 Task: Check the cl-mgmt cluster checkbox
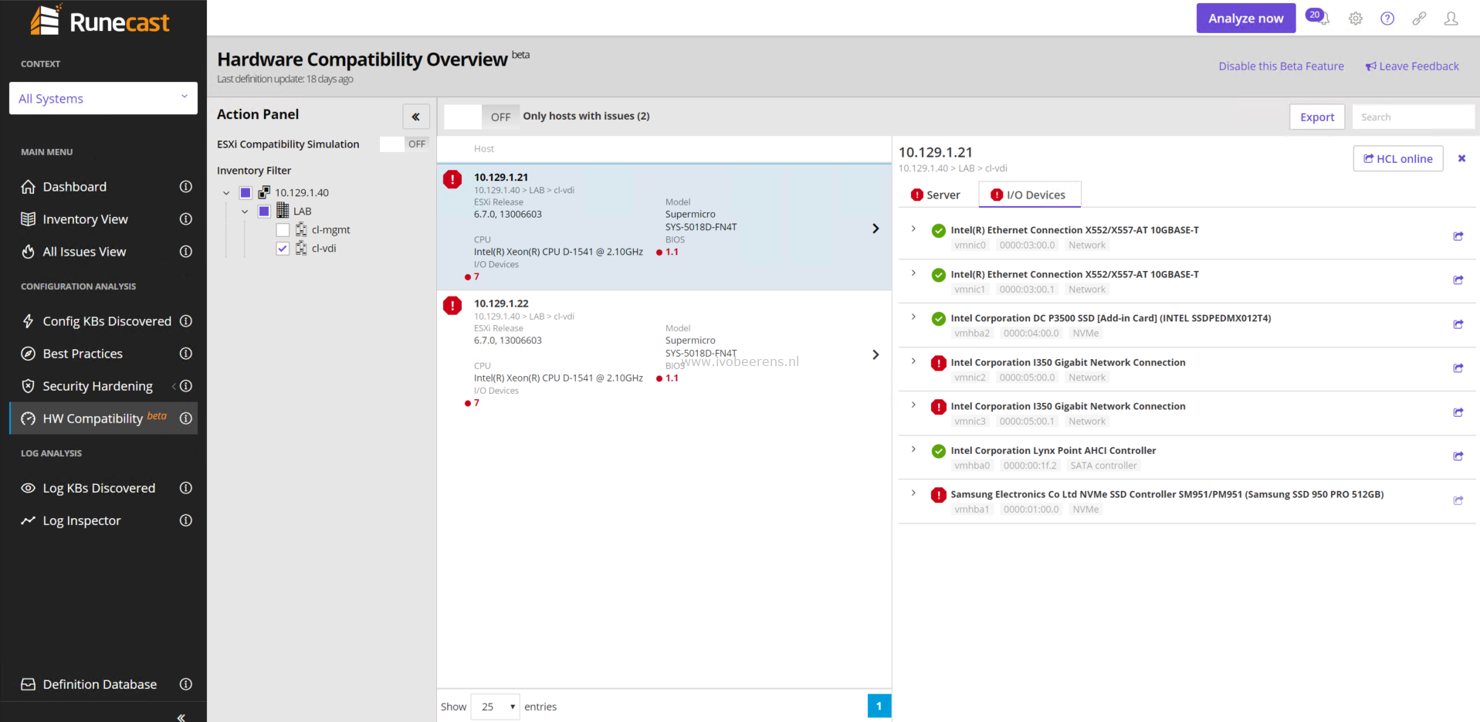[x=283, y=229]
